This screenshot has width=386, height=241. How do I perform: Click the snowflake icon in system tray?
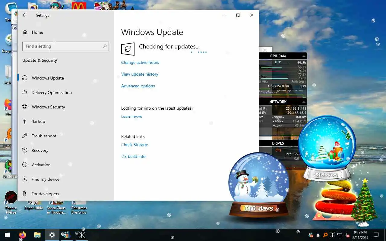[x=332, y=235]
